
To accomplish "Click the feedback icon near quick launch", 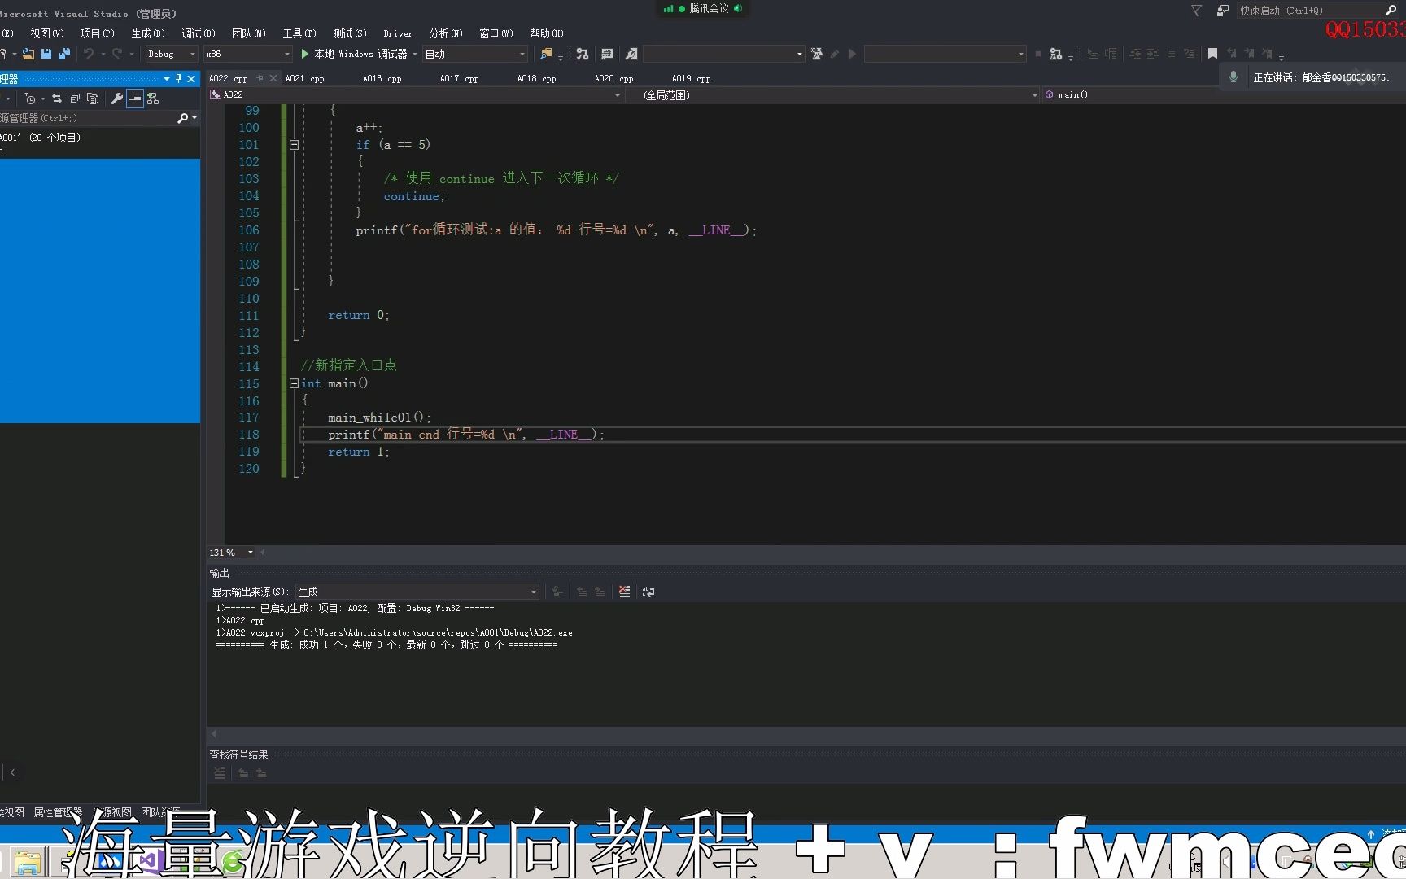I will click(x=1222, y=11).
